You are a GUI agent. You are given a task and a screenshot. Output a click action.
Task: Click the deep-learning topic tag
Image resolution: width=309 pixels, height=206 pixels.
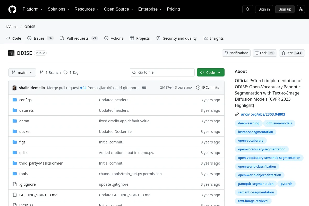tap(249, 123)
